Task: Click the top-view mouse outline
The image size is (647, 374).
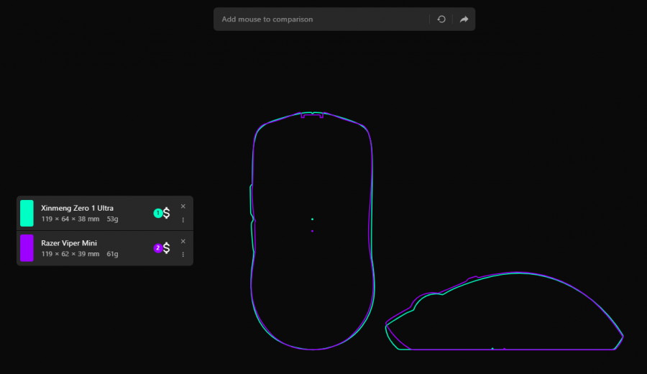Action: [x=313, y=230]
